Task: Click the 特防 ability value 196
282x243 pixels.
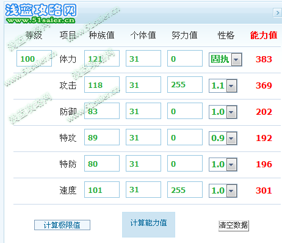Action: [264, 164]
